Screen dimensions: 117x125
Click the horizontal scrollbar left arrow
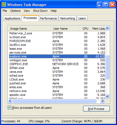click(10, 101)
